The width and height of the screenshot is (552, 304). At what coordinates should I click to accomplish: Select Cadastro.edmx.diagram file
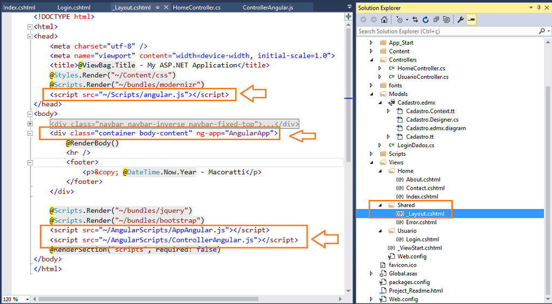[x=436, y=128]
